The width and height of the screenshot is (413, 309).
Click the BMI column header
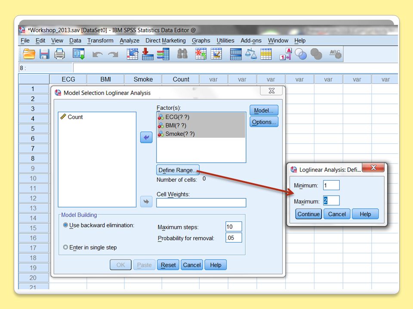(x=105, y=79)
